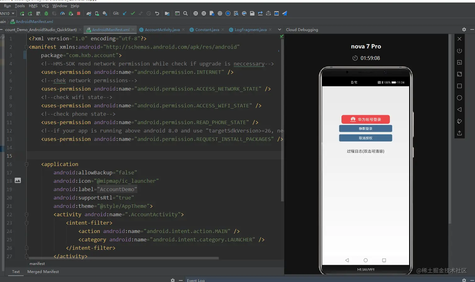Switch to the AccountActivity.java tab
The height and width of the screenshot is (282, 475).
pos(162,29)
